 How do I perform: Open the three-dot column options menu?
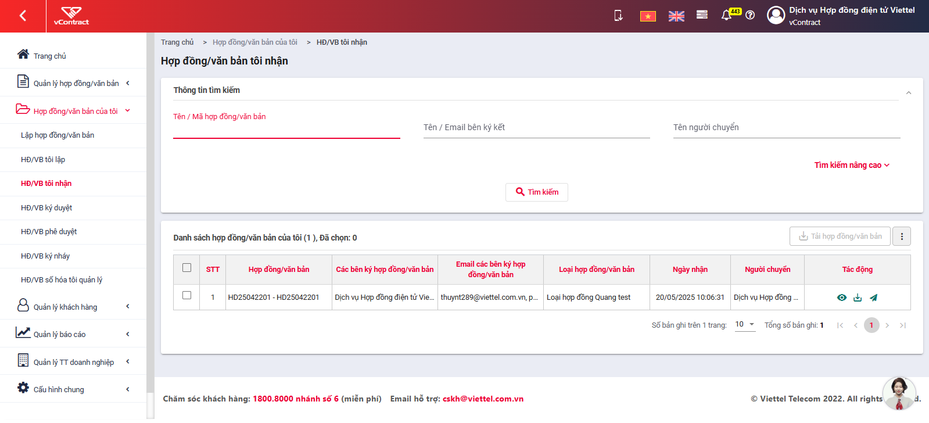pyautogui.click(x=902, y=236)
